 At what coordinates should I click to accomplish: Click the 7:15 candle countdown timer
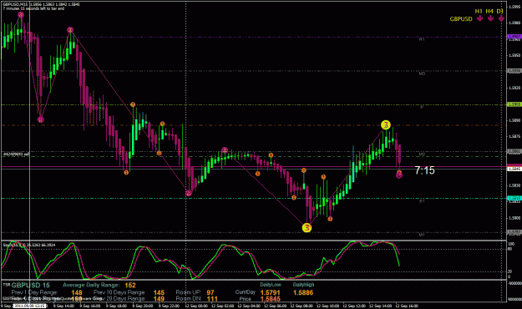pyautogui.click(x=425, y=170)
